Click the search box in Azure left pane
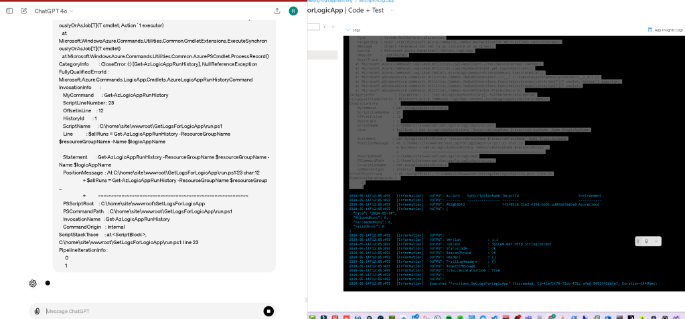Screen dimensions: 685x319 click(313, 27)
